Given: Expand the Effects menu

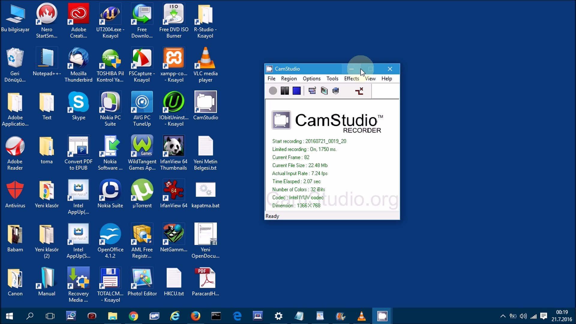Looking at the screenshot, I should [351, 79].
